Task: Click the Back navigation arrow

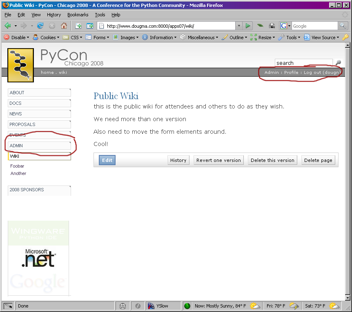Action: point(8,26)
